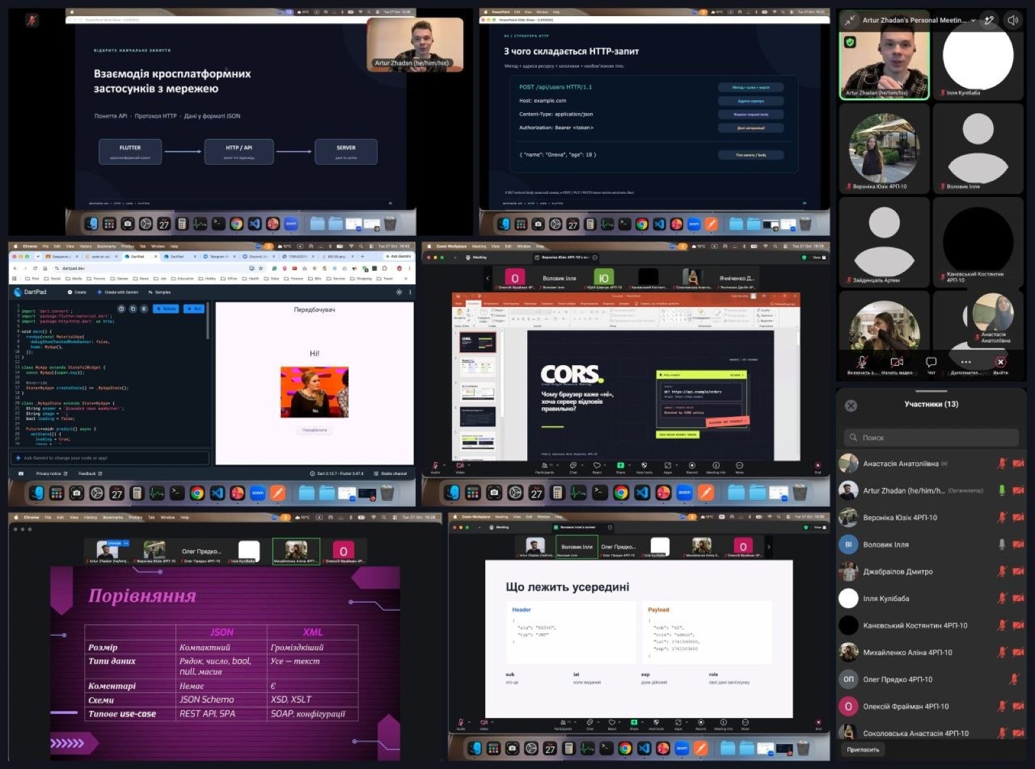Toggle DartPad light/dark theme sun icon
Screen dimensions: 1035x769
399,292
